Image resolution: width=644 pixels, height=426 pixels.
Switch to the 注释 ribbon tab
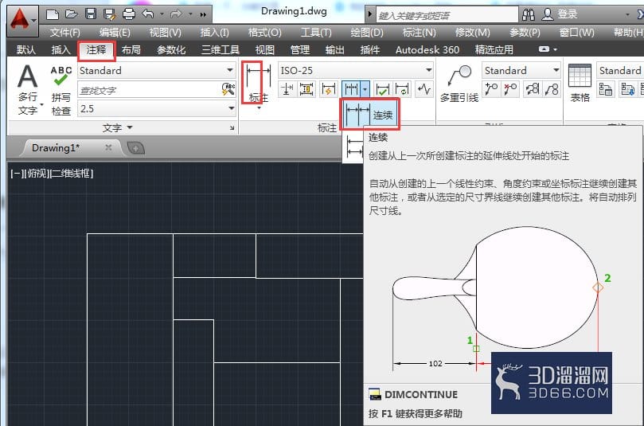point(96,50)
